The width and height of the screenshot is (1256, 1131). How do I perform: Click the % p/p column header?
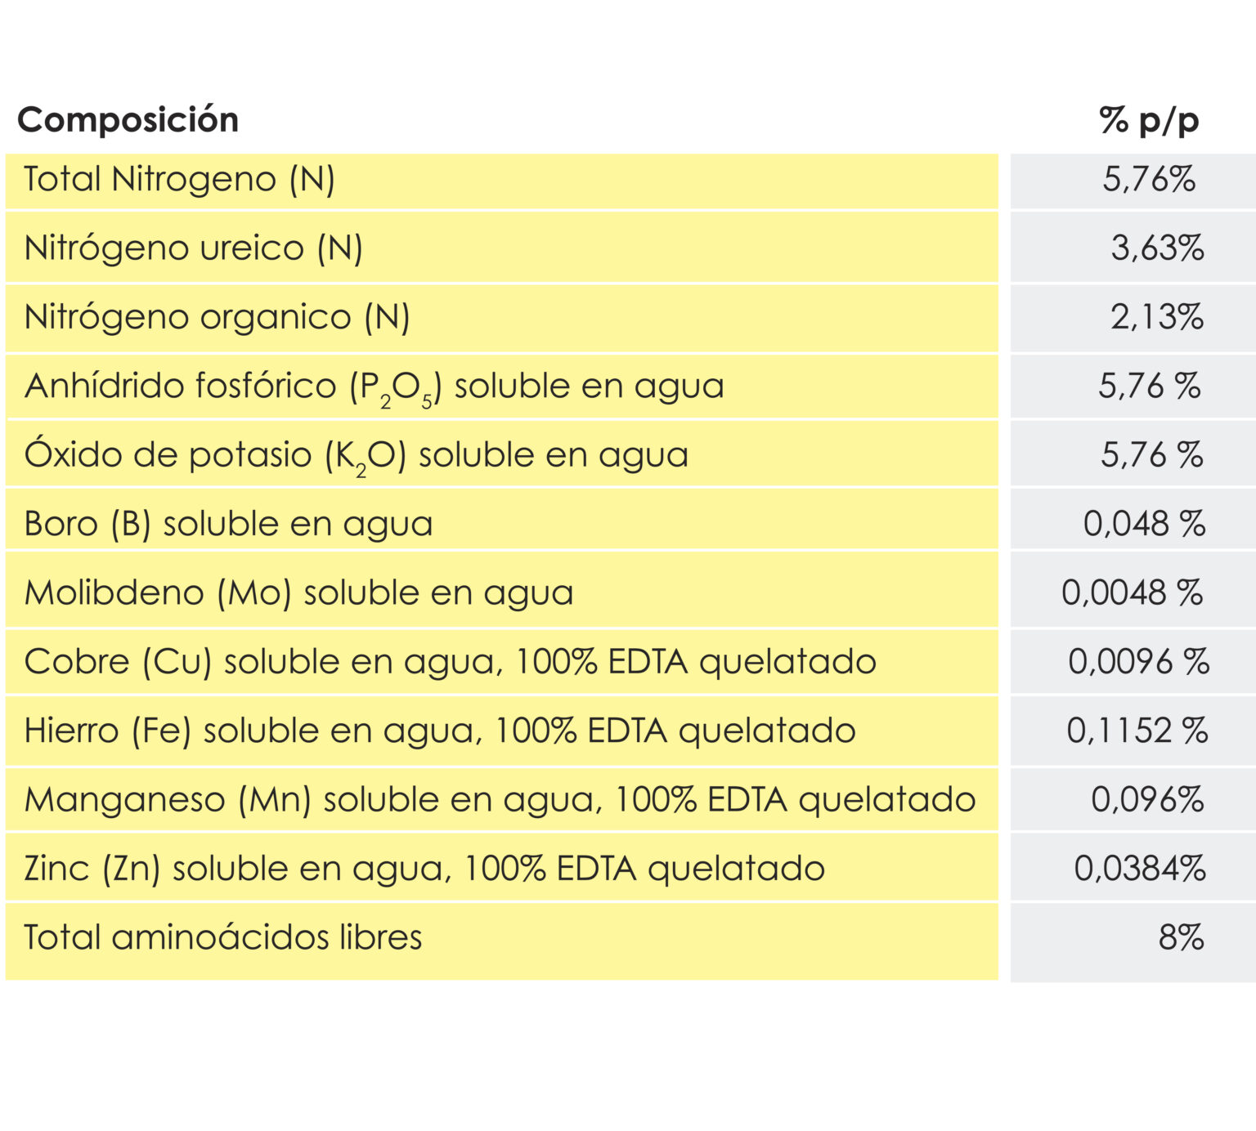[1149, 120]
